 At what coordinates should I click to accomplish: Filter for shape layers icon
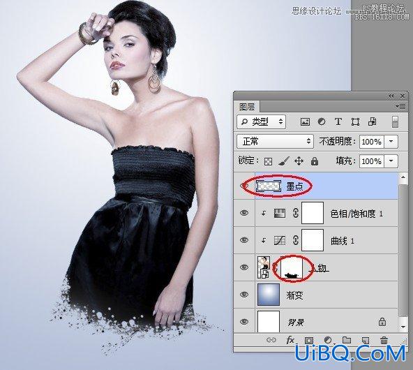(x=355, y=121)
